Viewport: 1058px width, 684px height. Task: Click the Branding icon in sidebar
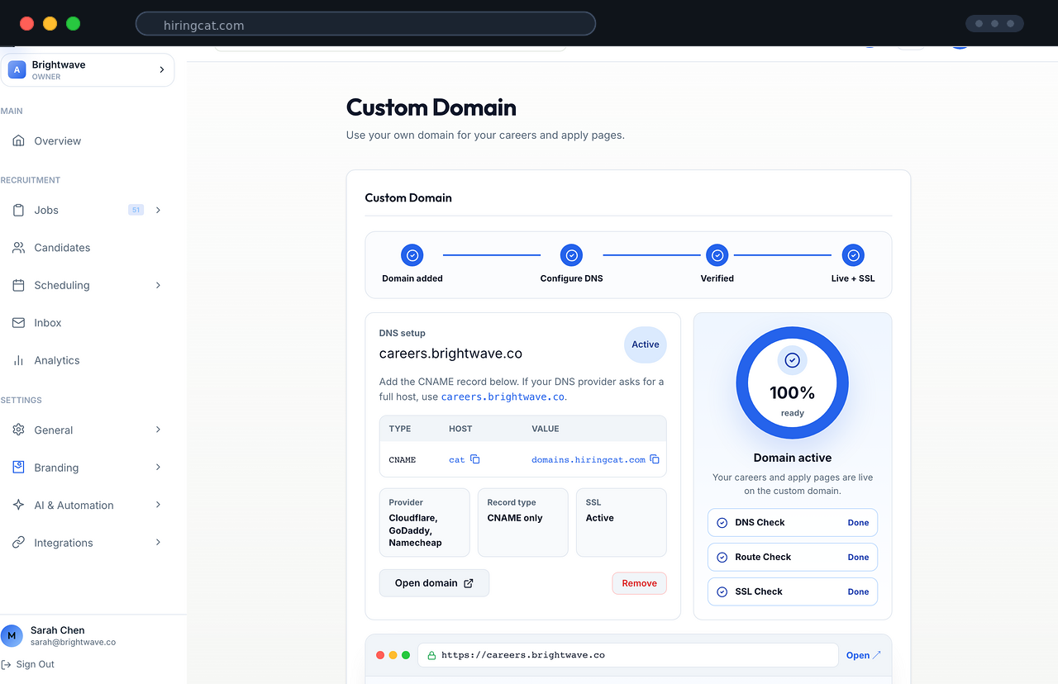[18, 468]
